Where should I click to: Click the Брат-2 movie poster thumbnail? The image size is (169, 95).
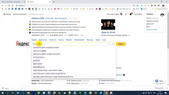108,25
